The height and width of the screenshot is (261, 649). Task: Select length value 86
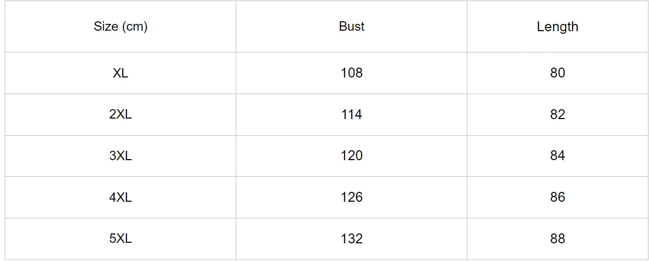click(557, 197)
